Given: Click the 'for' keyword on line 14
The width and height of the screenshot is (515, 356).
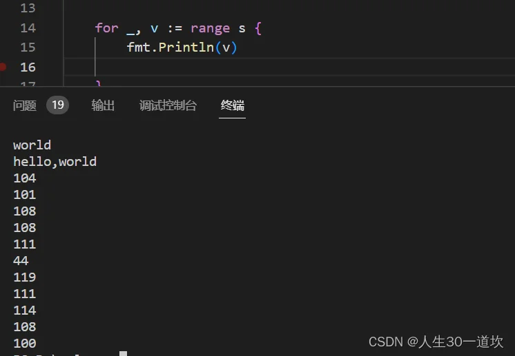Looking at the screenshot, I should (107, 28).
